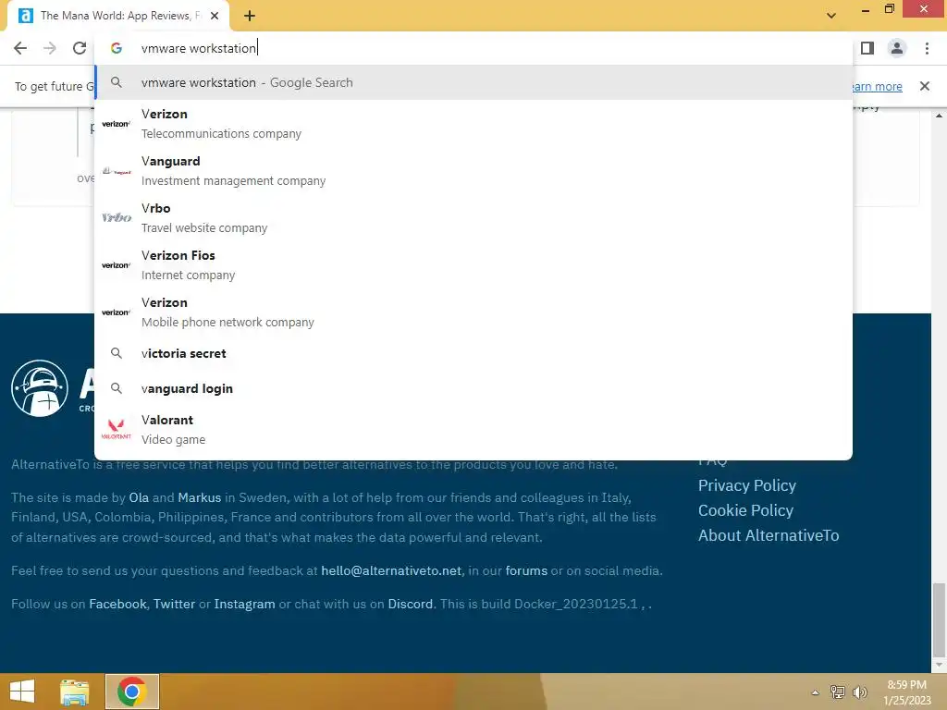The image size is (947, 710).
Task: Open the forums link
Action: pos(526,570)
